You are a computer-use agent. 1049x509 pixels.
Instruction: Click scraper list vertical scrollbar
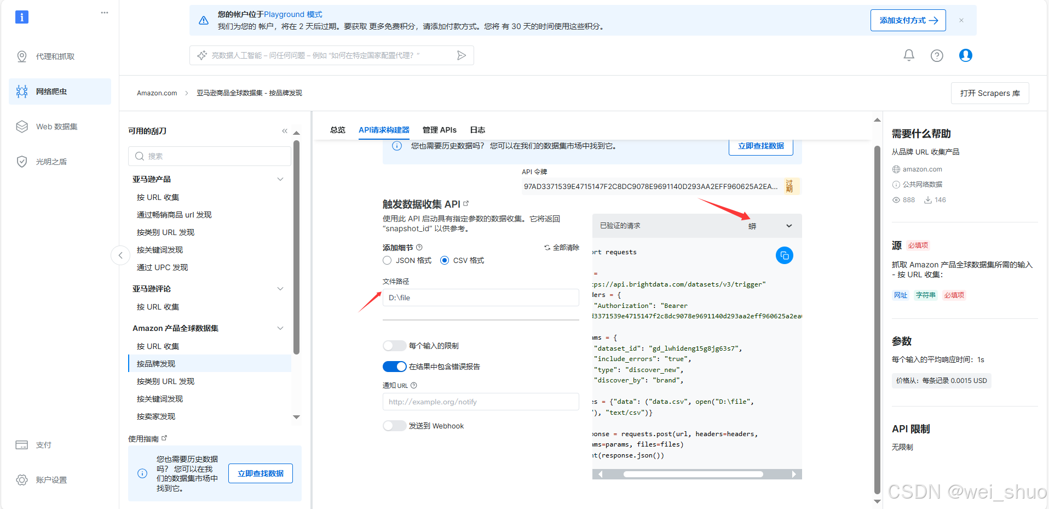point(297,247)
